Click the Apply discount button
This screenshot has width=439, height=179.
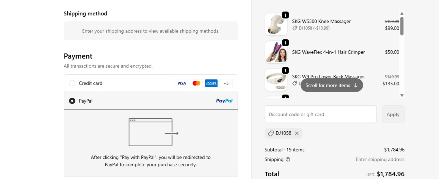point(393,114)
